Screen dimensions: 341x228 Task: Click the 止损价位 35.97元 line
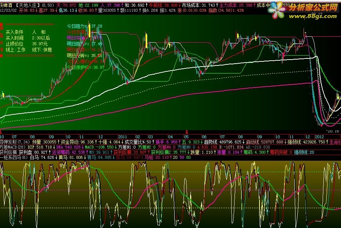[26, 44]
